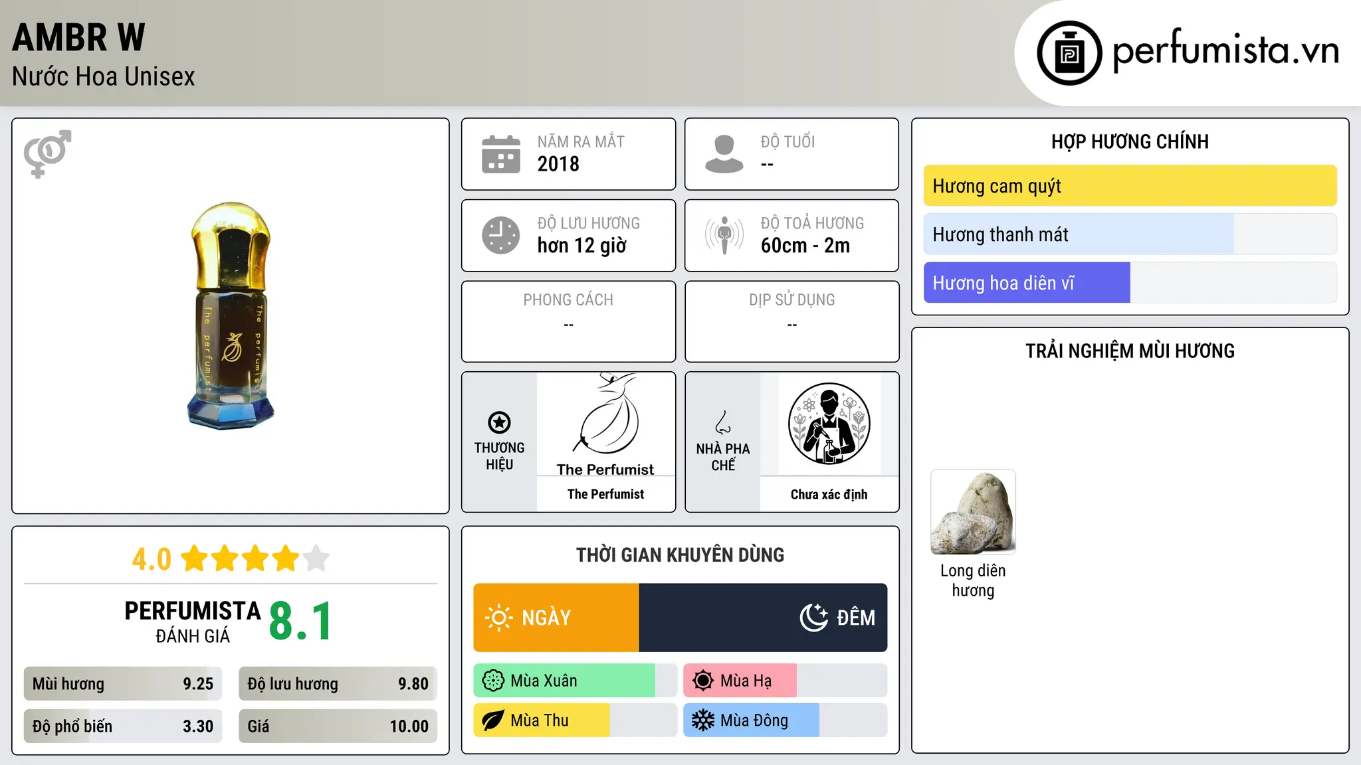Viewport: 1361px width, 765px height.
Task: Select the Hương cam quýt accord bar
Action: pos(1130,186)
